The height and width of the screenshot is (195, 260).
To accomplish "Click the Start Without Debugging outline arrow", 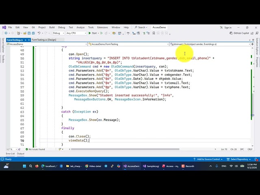I will pyautogui.click(x=102, y=33).
